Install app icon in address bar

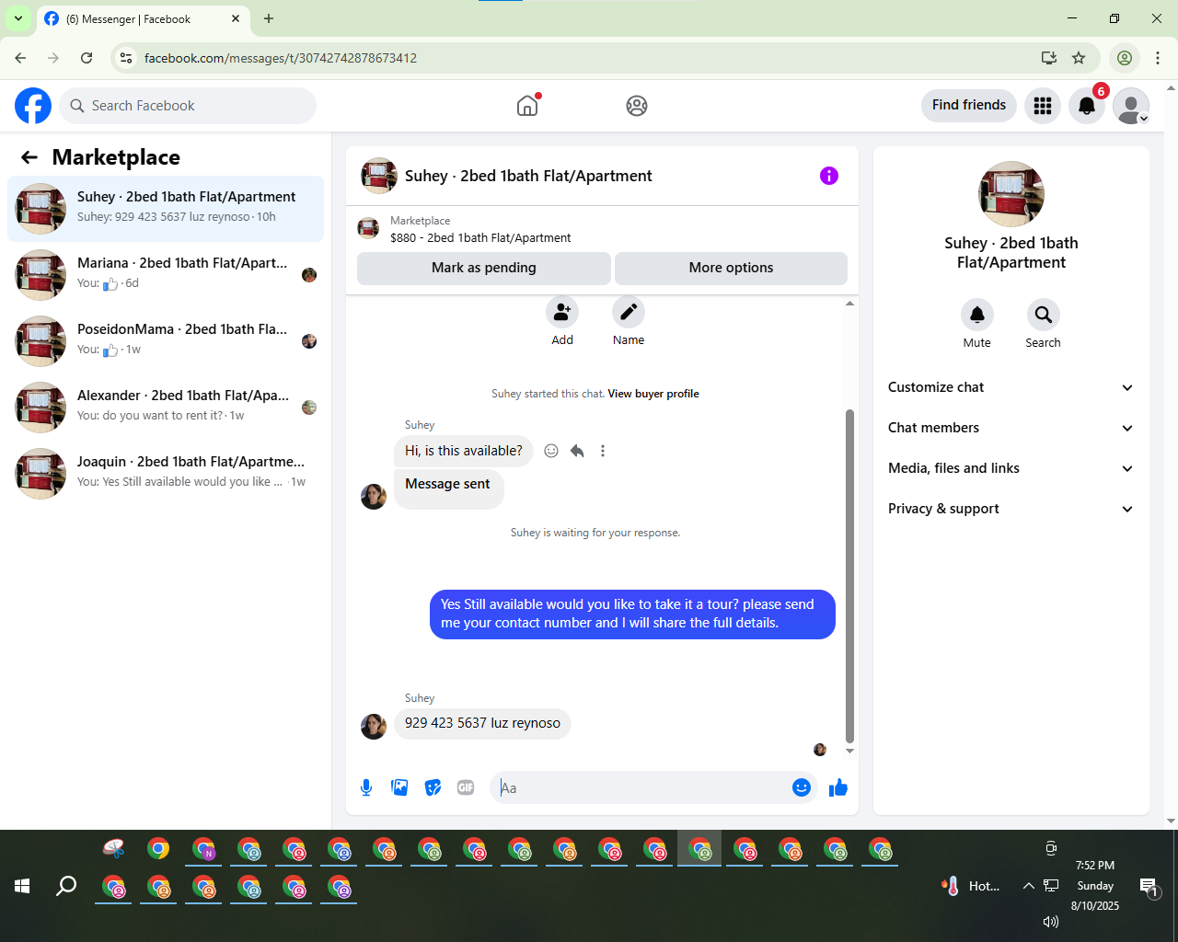[x=1049, y=58]
